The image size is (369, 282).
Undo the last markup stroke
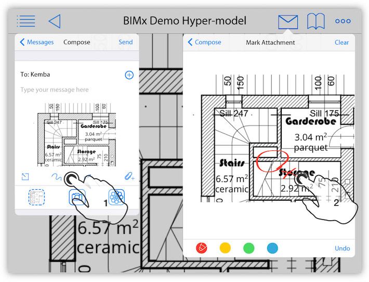click(x=342, y=248)
